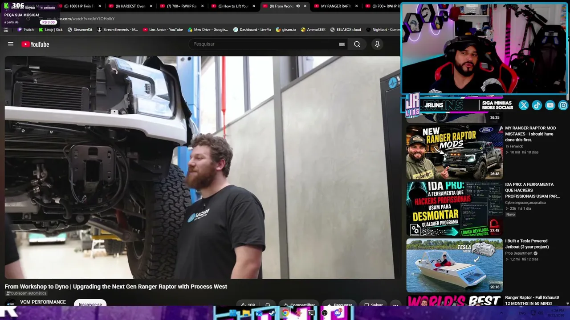Switch to the 1600 HP Twin tab
570x320 pixels.
79,6
